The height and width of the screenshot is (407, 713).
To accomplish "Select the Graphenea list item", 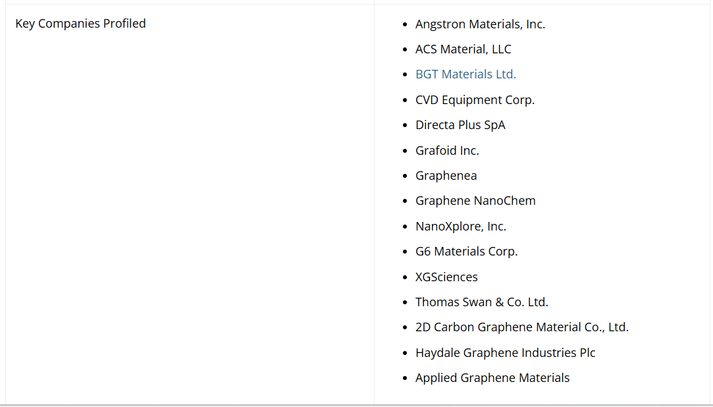I will [x=446, y=176].
